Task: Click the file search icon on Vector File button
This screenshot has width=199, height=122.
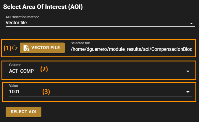Action: pos(26,48)
